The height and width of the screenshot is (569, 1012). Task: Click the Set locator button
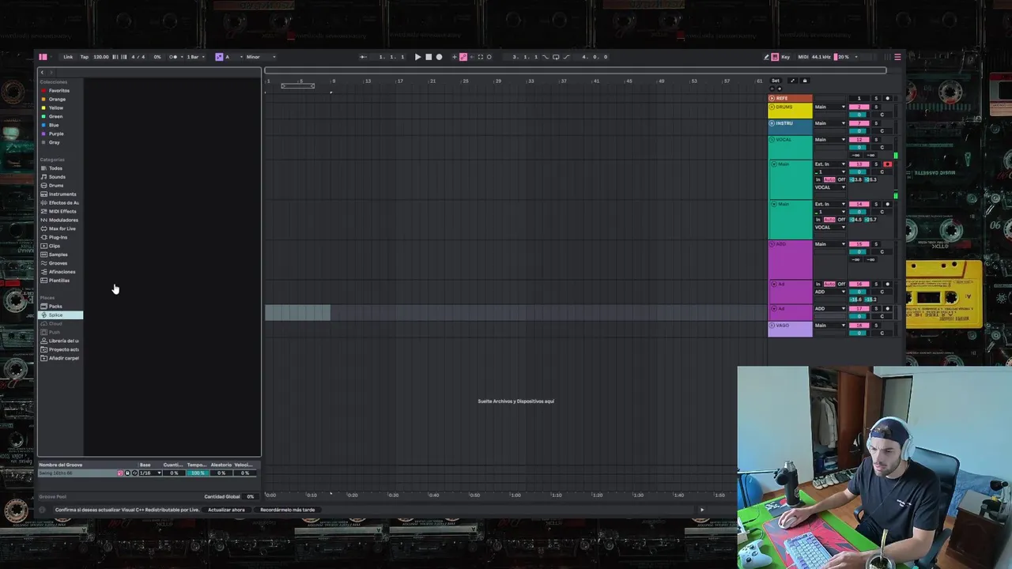pyautogui.click(x=776, y=81)
